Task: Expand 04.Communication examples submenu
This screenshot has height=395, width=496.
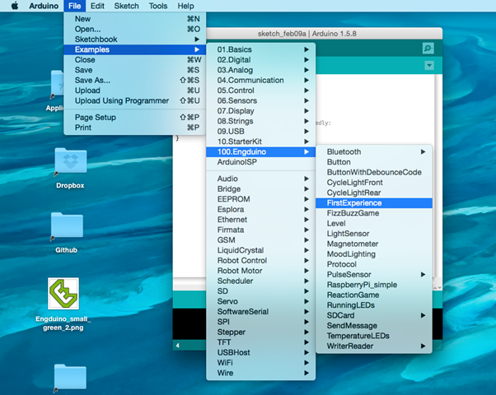Action: 260,81
